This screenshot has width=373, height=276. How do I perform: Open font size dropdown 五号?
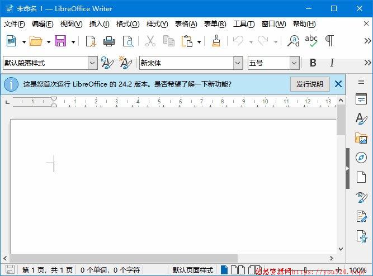click(294, 63)
